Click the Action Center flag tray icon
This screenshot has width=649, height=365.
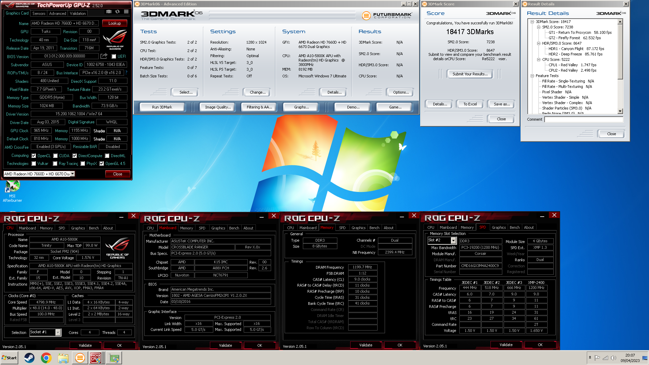(597, 358)
